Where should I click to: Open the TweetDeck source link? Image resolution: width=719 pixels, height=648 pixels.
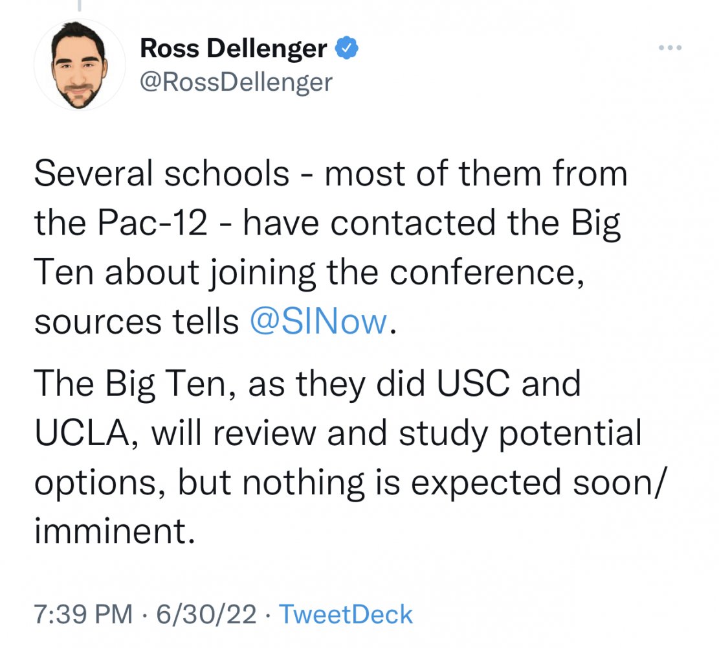[x=346, y=614]
